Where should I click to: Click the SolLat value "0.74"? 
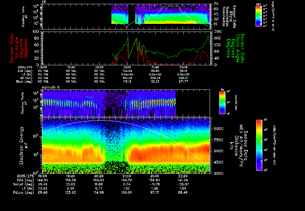pyautogui.click(x=126, y=184)
